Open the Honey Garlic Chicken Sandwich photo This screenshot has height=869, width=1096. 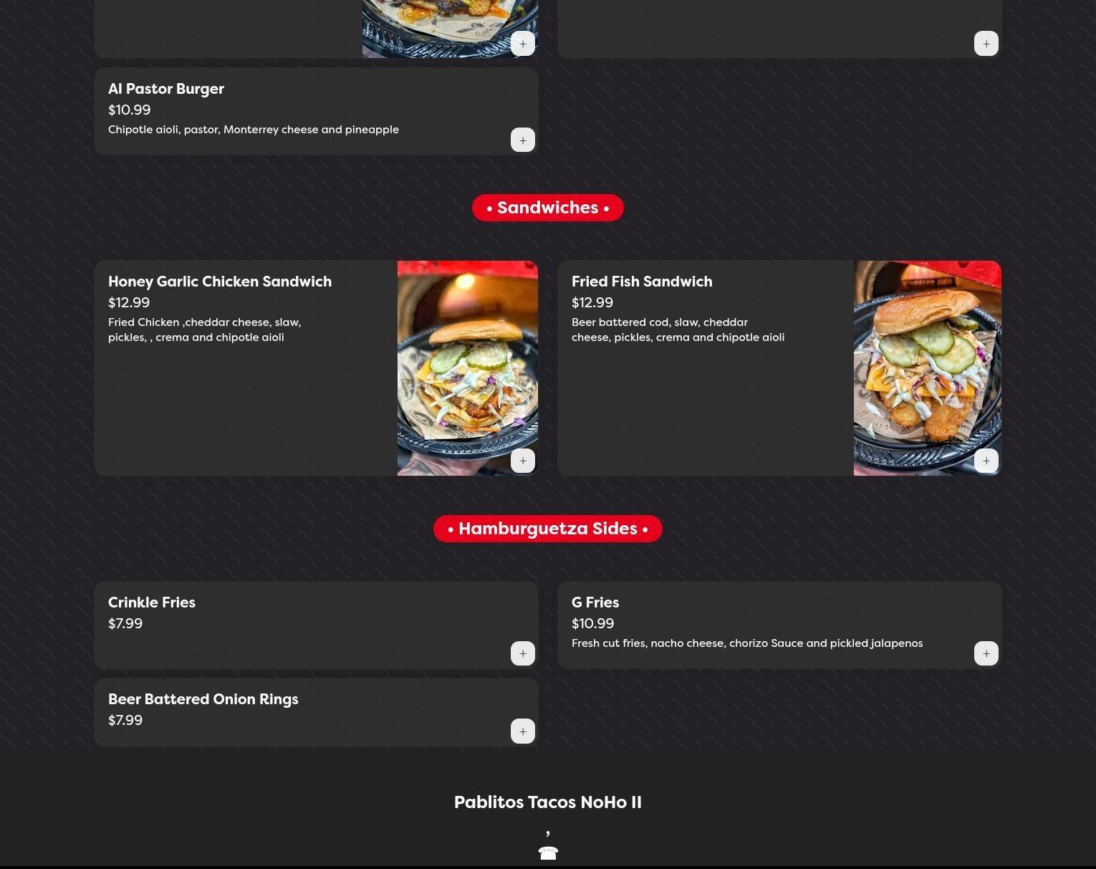coord(468,368)
